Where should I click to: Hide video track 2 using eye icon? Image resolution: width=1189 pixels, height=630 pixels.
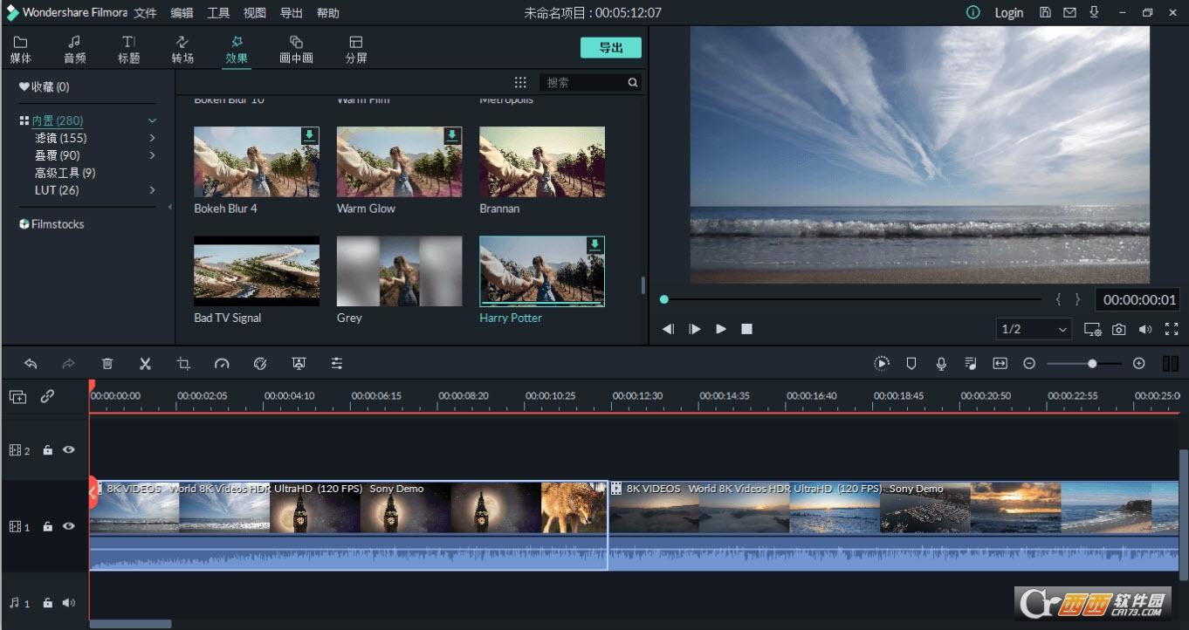68,450
